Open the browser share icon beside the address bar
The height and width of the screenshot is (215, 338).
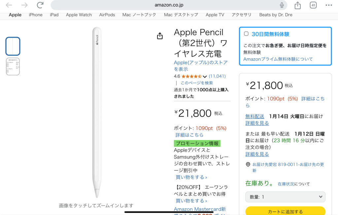[298, 5]
